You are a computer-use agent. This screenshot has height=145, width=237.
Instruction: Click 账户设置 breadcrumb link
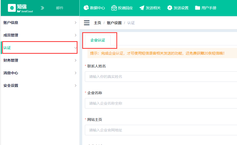click(x=114, y=23)
